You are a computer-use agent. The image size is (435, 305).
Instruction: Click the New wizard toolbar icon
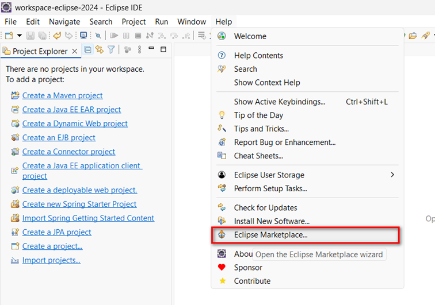[x=9, y=36]
